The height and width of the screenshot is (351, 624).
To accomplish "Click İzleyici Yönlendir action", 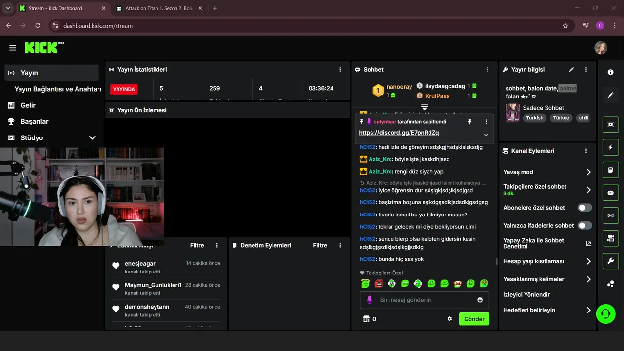I will click(x=526, y=294).
